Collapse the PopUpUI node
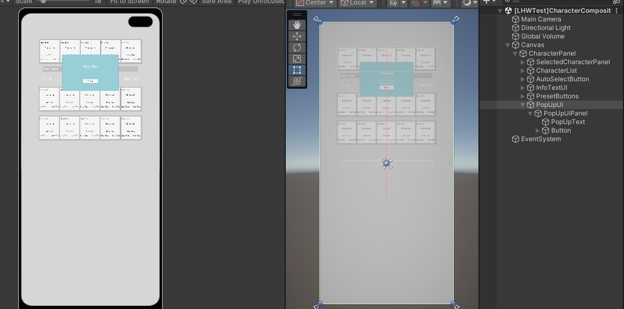The width and height of the screenshot is (624, 309). (523, 105)
